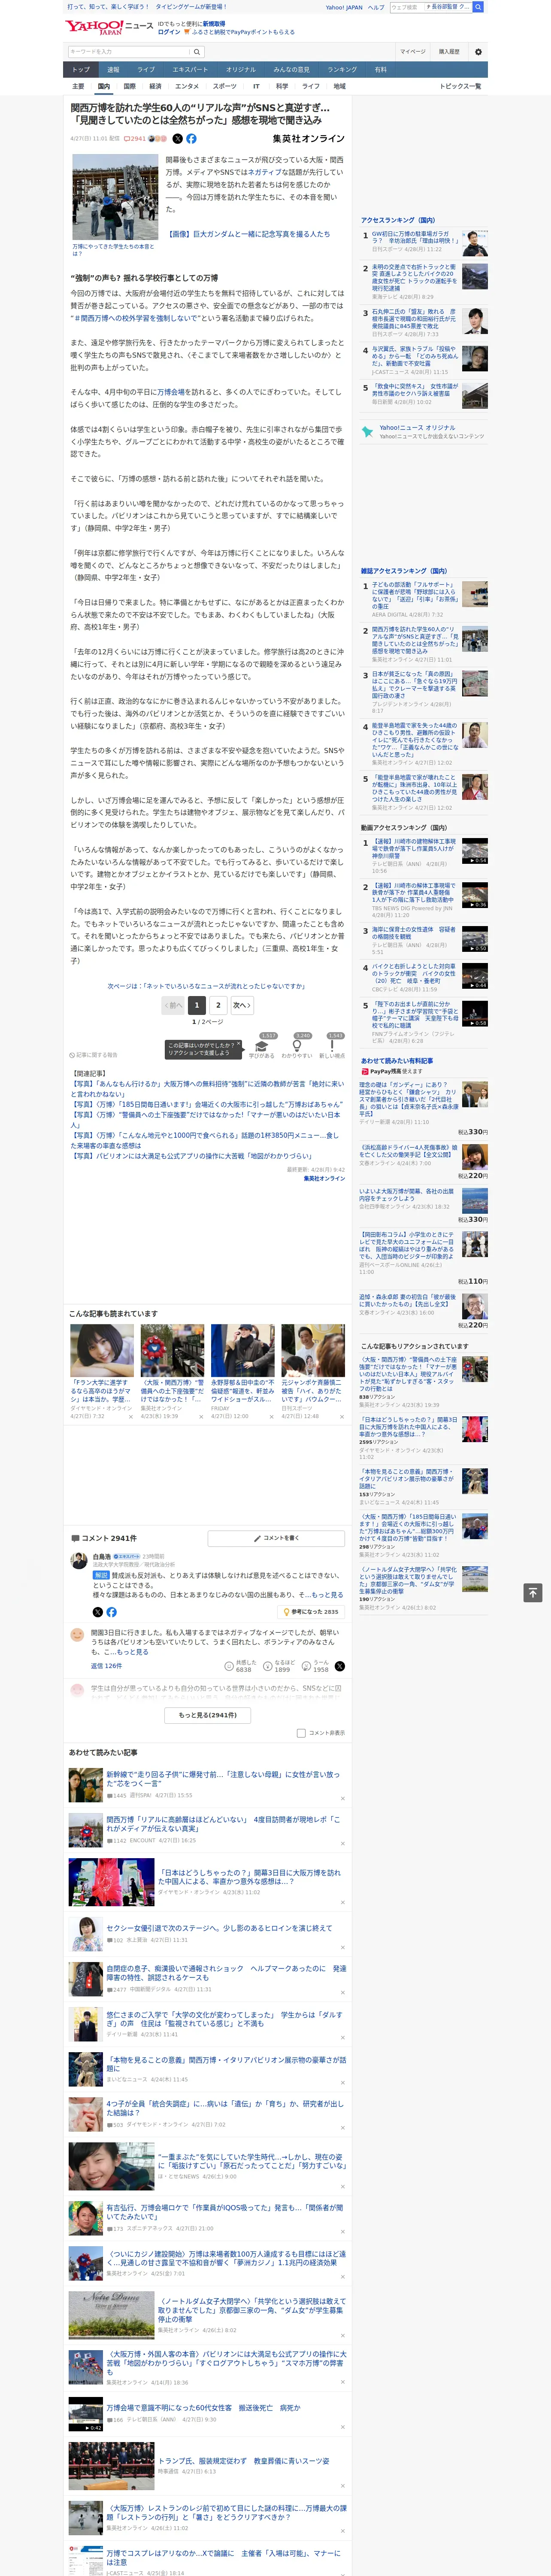
Task: Select the トップ tab
Action: 81,70
